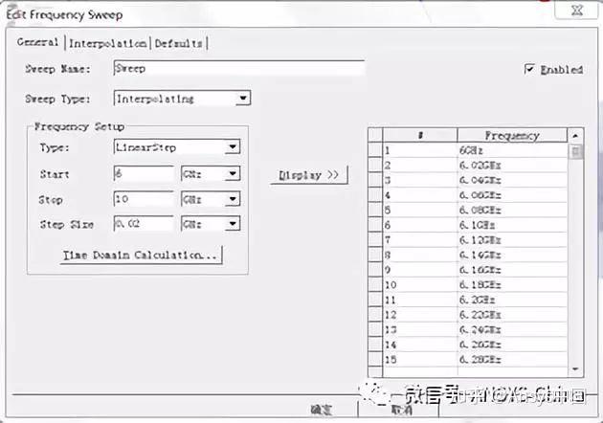Click the Start value field
Viewport: 603px width, 423px height.
click(144, 174)
